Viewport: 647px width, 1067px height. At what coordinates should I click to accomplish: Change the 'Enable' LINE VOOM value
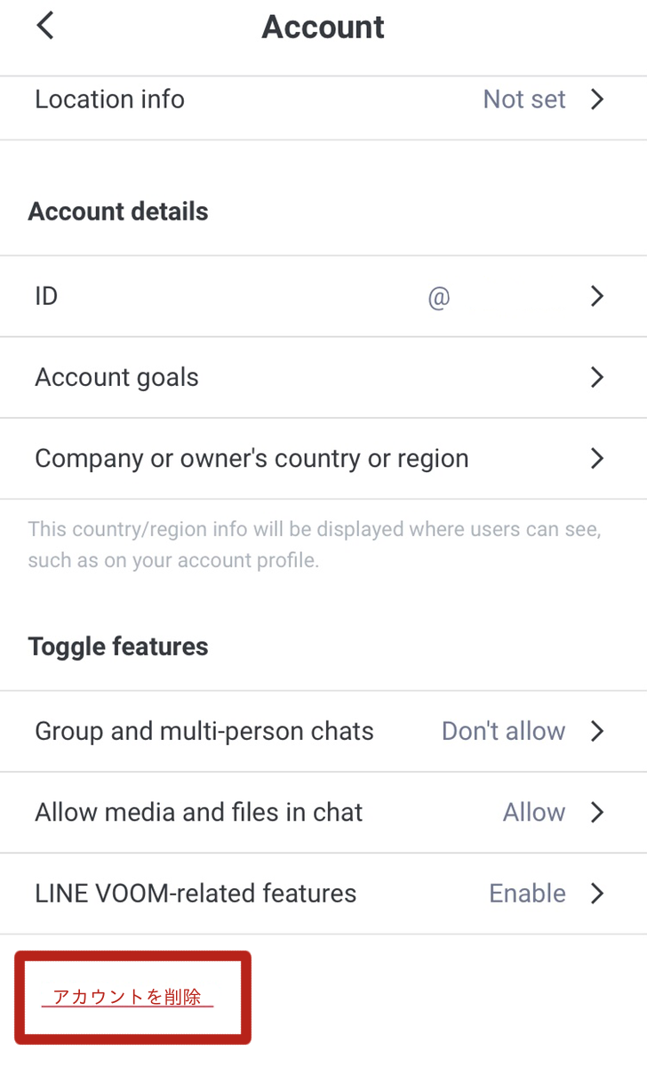527,894
